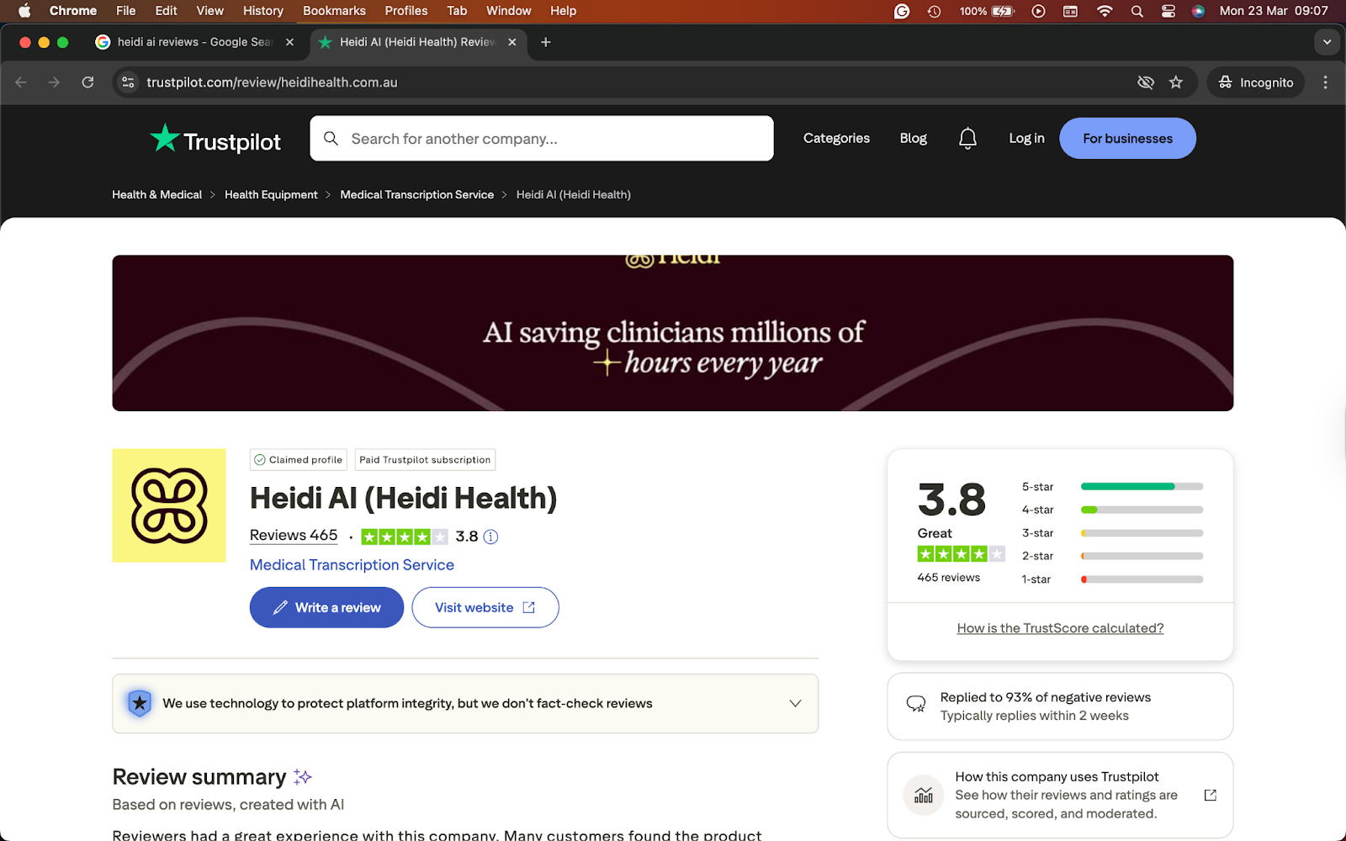Click the TrustScore info icon next to 3.8
The width and height of the screenshot is (1346, 841).
click(490, 537)
